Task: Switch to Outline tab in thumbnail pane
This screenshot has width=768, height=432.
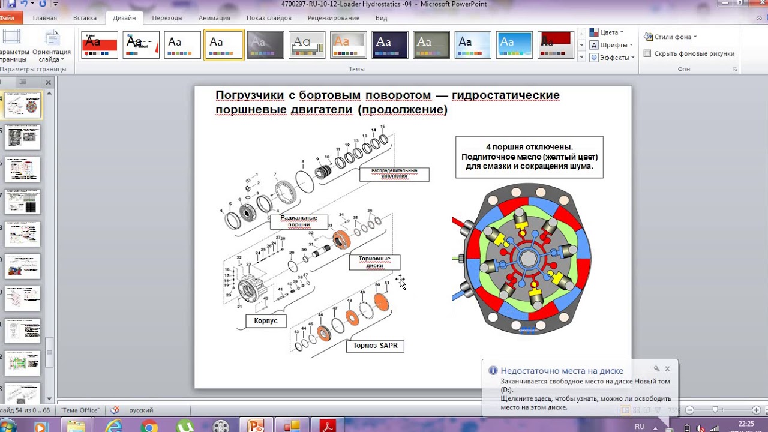Action: click(23, 82)
